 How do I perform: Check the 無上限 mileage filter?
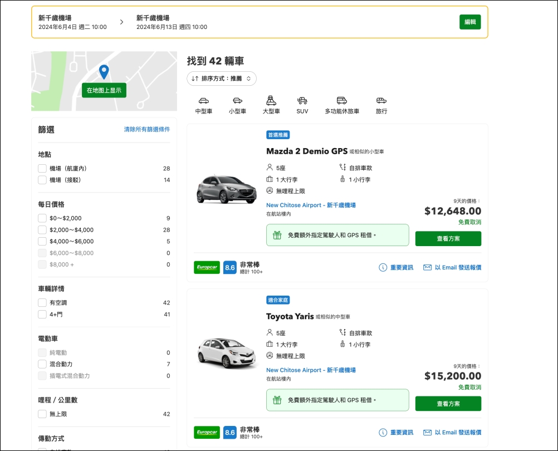tap(42, 414)
